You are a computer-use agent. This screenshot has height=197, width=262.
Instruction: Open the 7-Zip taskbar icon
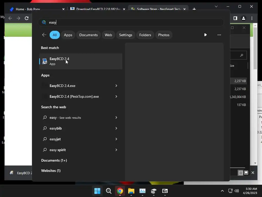[x=165, y=191]
